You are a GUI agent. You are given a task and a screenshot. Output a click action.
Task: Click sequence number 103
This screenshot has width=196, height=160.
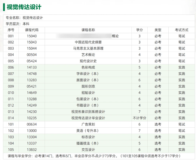pyautogui.click(x=11, y=137)
